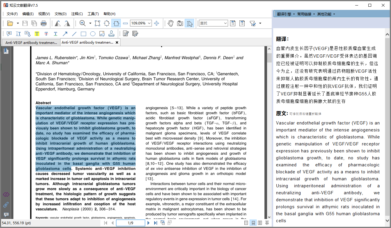Select the Oval drawing tool
This screenshot has height=228, width=391.
pyautogui.click(x=93, y=34)
